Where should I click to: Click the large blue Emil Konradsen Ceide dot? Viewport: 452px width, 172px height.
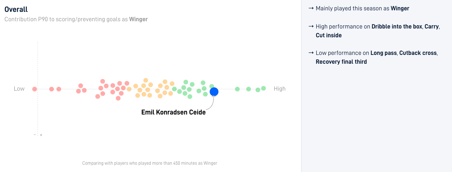click(214, 92)
